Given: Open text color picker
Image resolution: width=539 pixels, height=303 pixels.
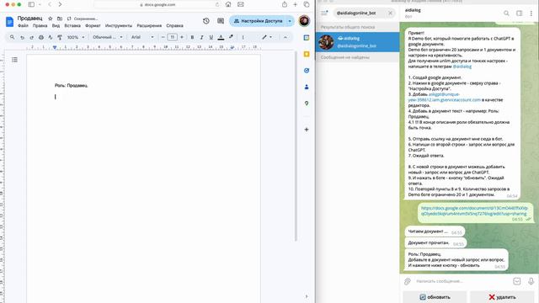Looking at the screenshot, I should [x=221, y=37].
